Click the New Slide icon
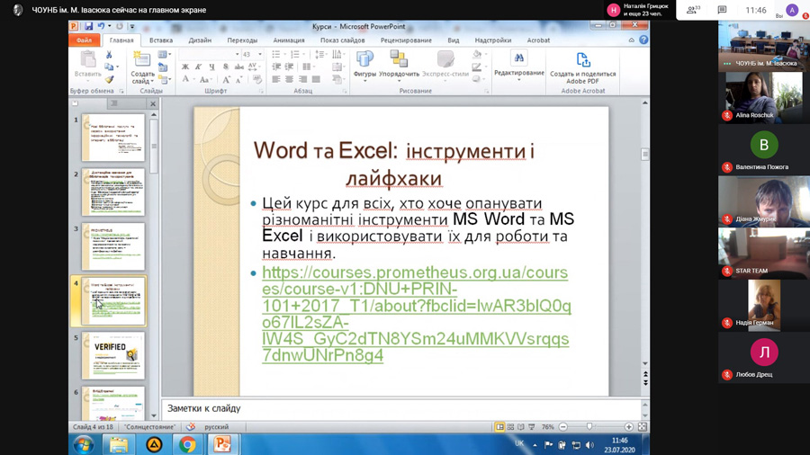This screenshot has height=455, width=810. [141, 60]
